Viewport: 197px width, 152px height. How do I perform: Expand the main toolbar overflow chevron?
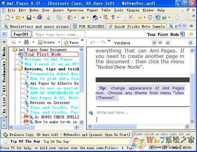pos(194,16)
